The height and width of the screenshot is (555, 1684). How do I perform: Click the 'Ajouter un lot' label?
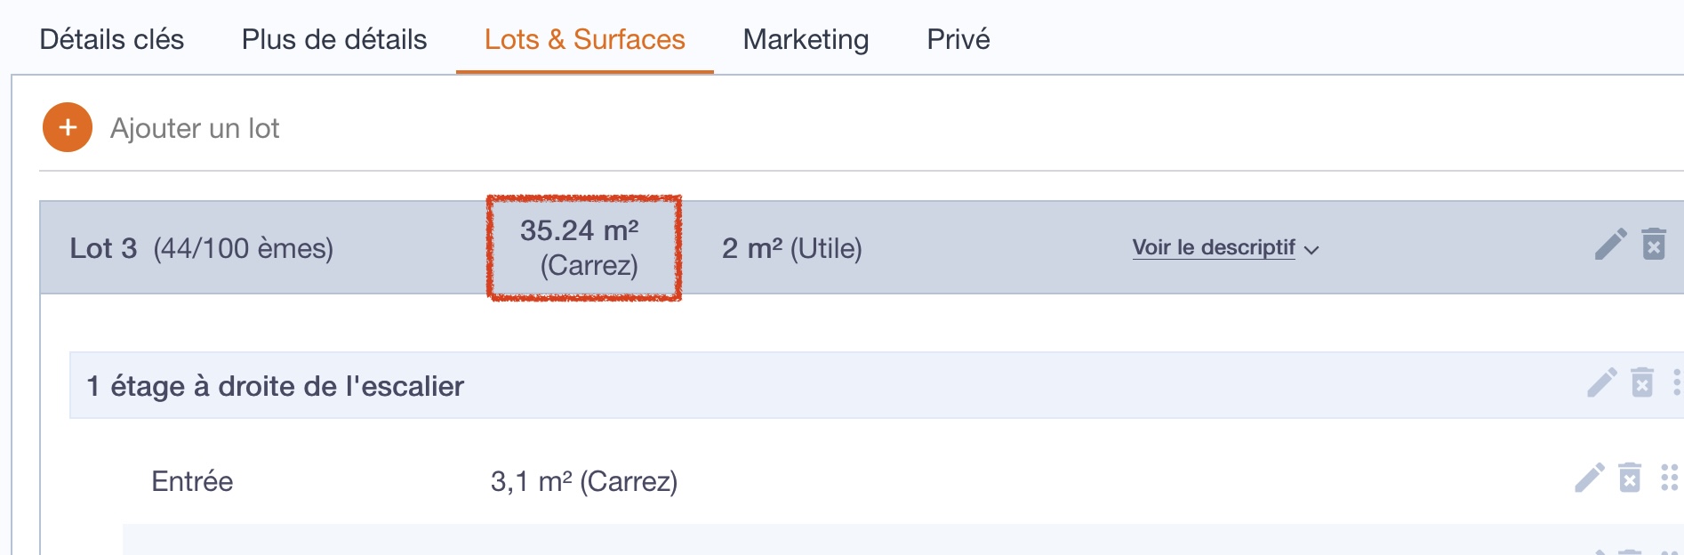point(195,128)
